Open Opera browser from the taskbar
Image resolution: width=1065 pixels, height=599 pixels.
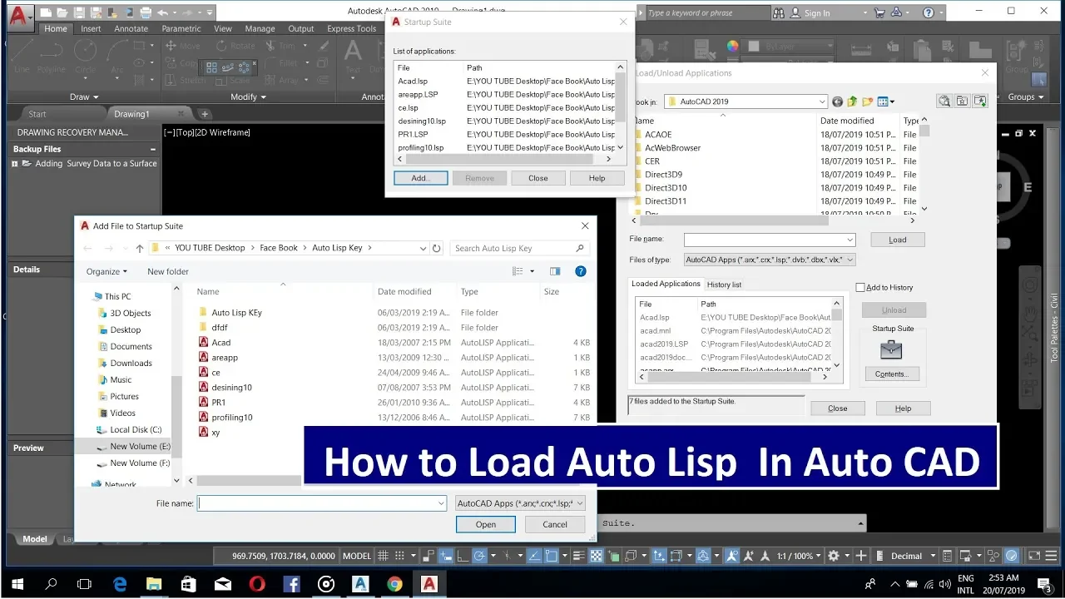257,584
